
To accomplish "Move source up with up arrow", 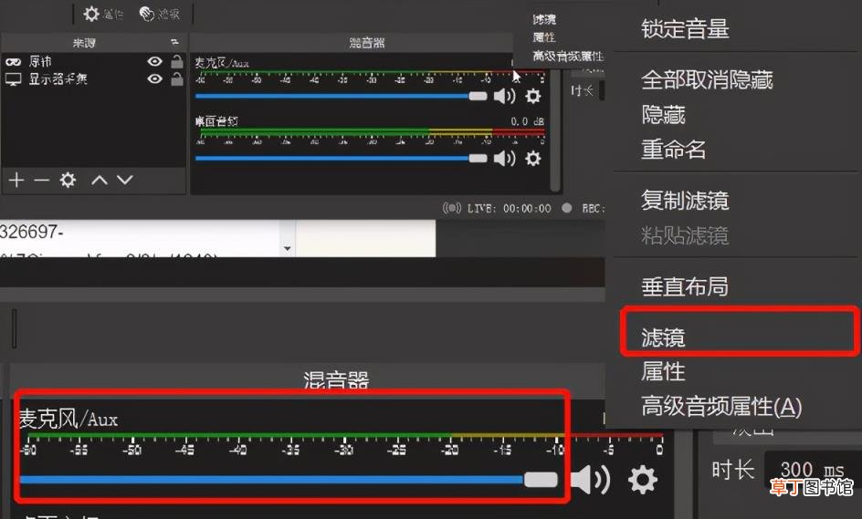I will pos(100,180).
